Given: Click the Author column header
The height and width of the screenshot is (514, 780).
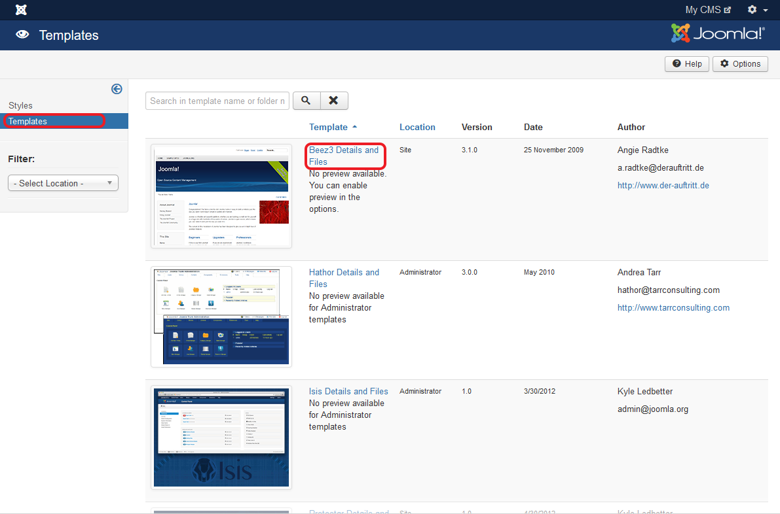Looking at the screenshot, I should (x=631, y=127).
